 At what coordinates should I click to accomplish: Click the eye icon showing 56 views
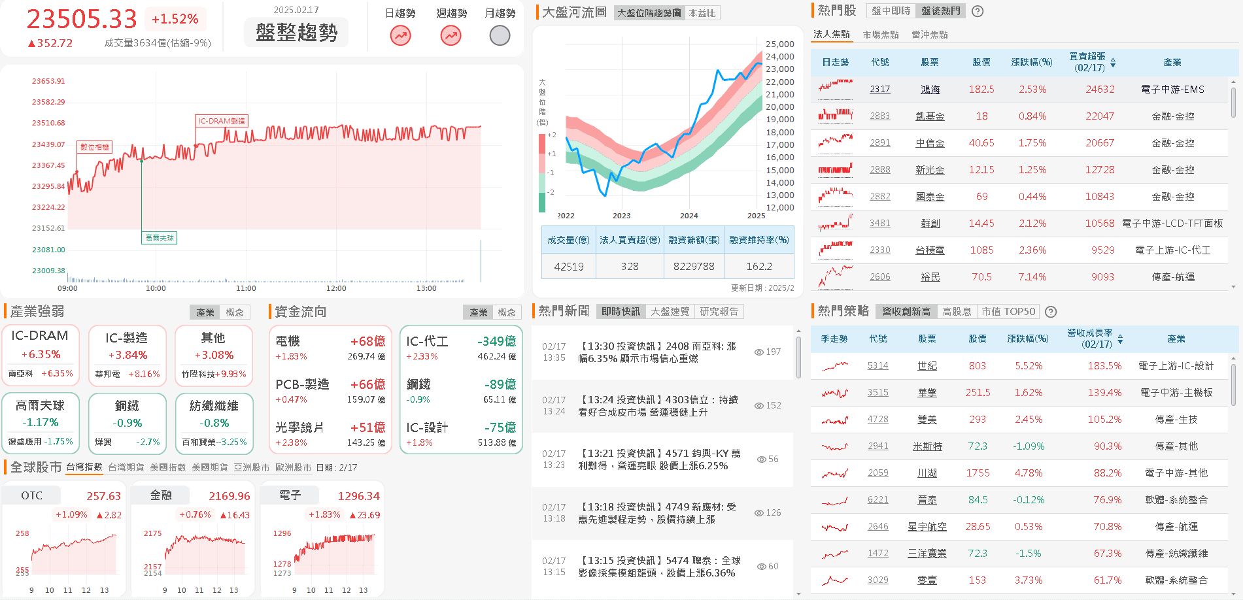[762, 459]
